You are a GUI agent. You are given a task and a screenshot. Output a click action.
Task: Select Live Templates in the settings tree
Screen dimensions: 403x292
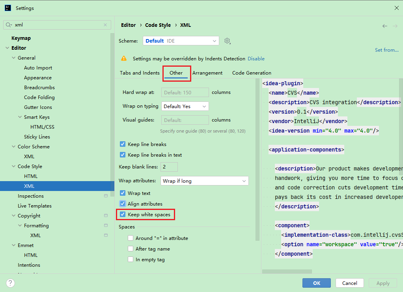pyautogui.click(x=35, y=206)
